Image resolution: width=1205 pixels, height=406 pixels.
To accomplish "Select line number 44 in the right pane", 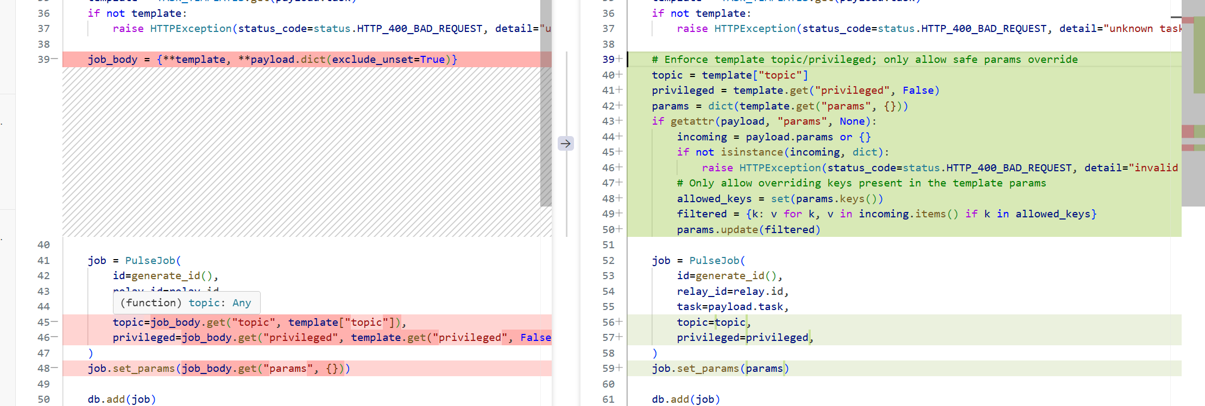I will pyautogui.click(x=608, y=137).
